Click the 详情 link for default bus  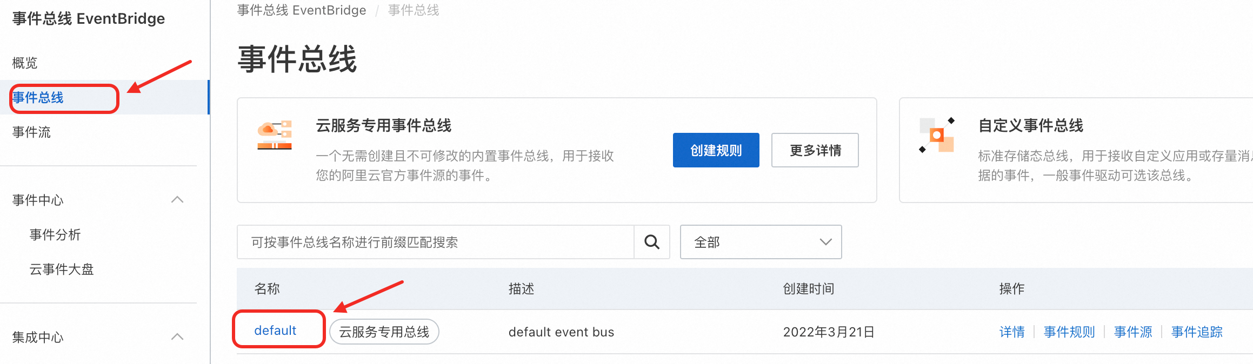click(x=1012, y=332)
